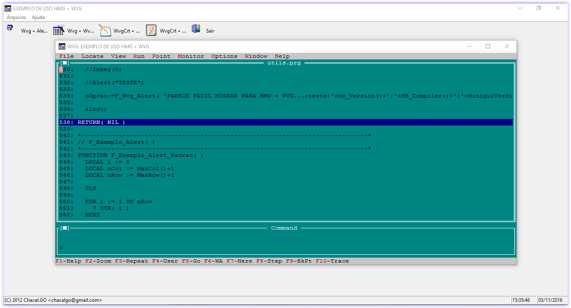Click the Sair exit door icon
The image size is (571, 308).
pos(196,29)
